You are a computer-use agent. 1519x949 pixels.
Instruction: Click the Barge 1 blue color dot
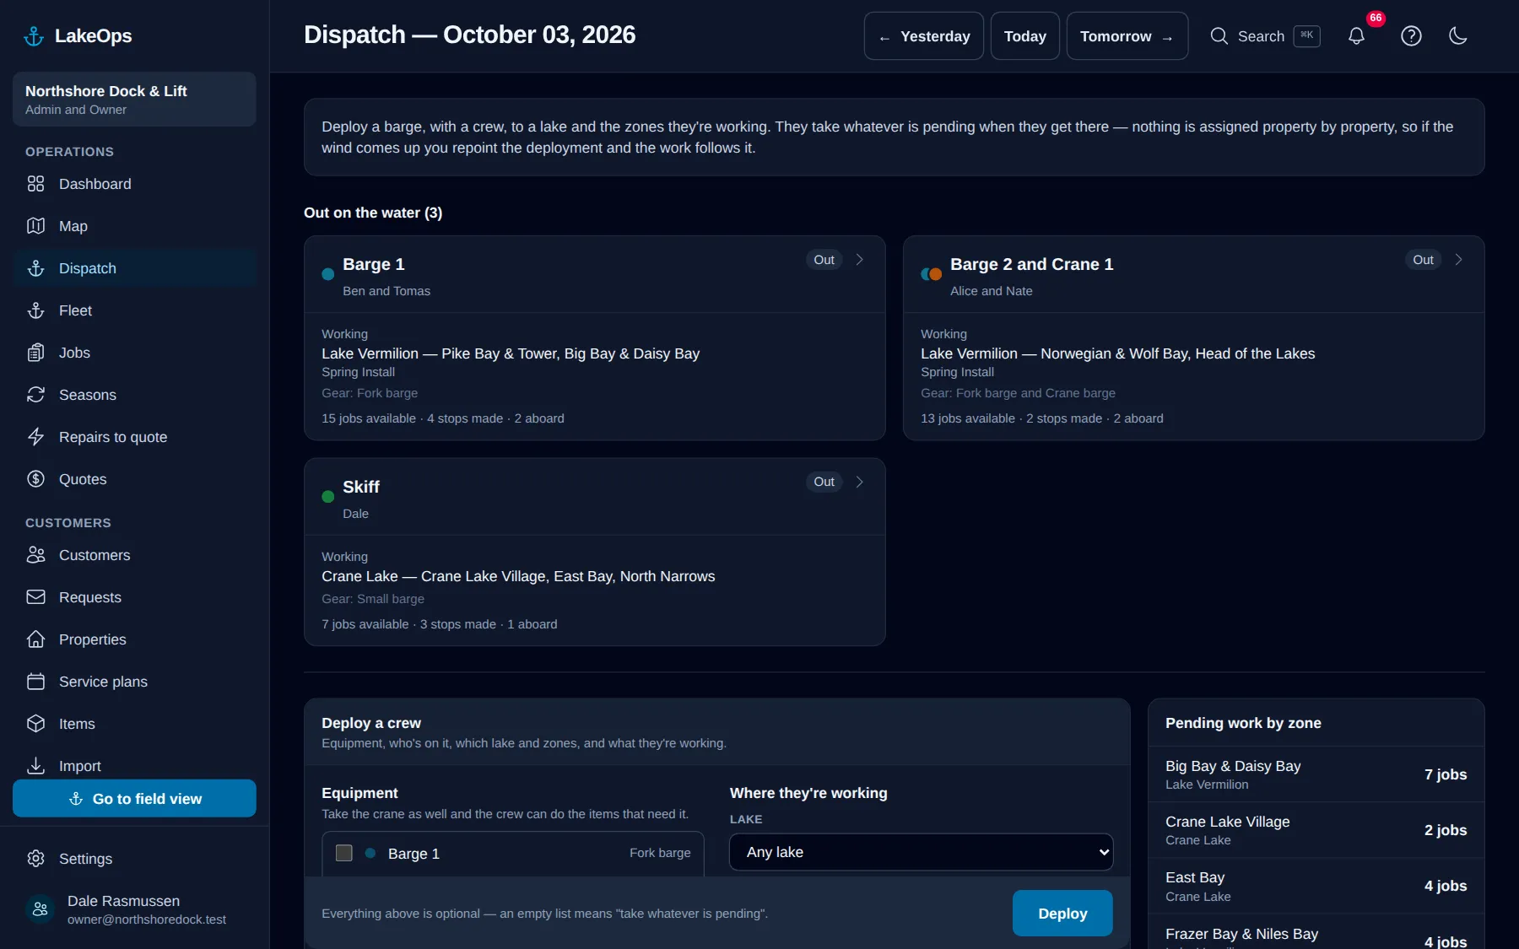[328, 274]
